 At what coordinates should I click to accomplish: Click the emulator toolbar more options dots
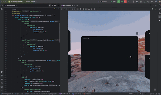97,9
